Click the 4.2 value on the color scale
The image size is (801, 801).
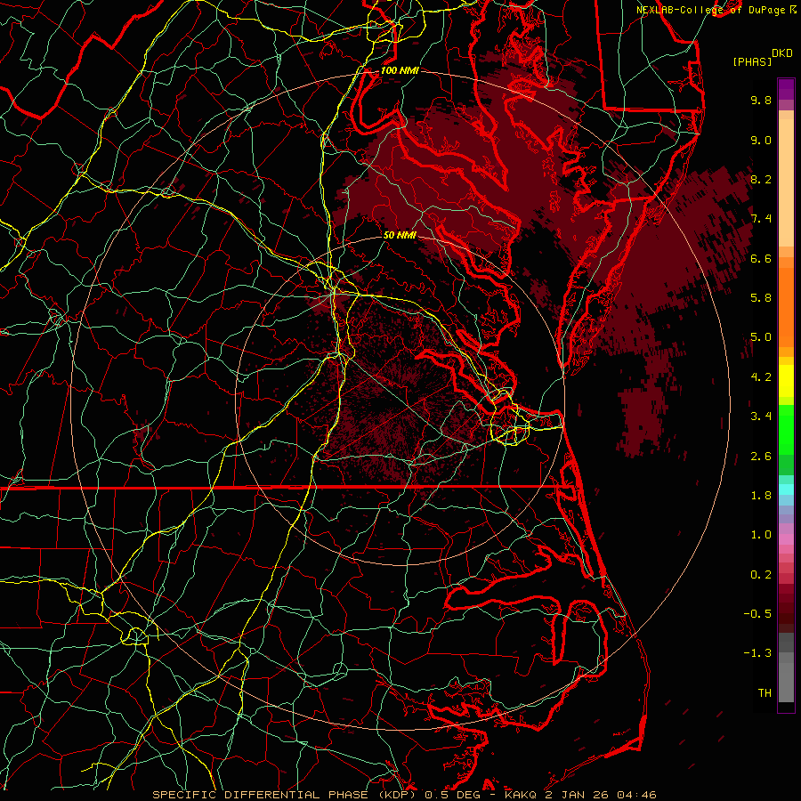[761, 377]
